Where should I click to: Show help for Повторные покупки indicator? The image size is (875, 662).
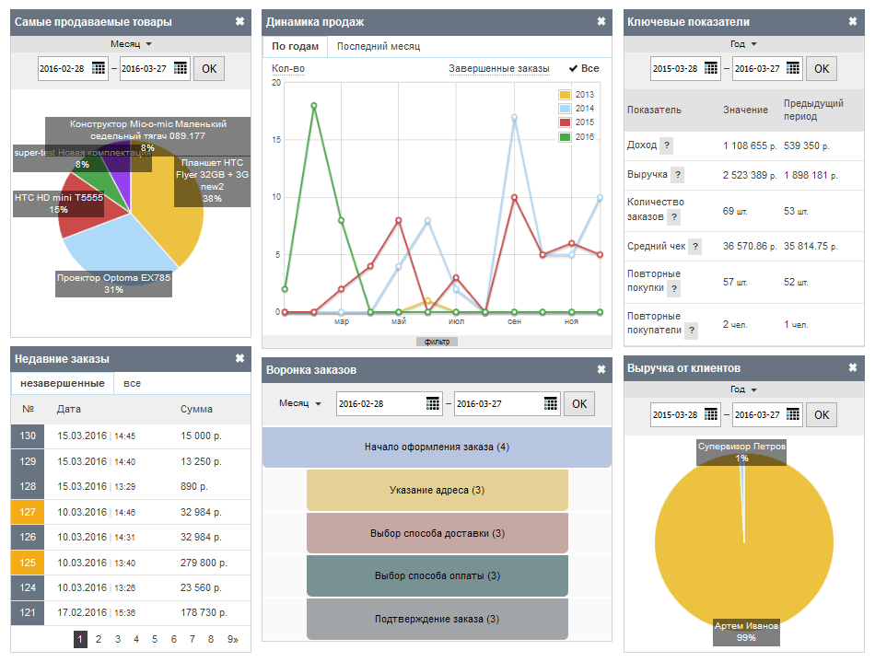tap(674, 288)
